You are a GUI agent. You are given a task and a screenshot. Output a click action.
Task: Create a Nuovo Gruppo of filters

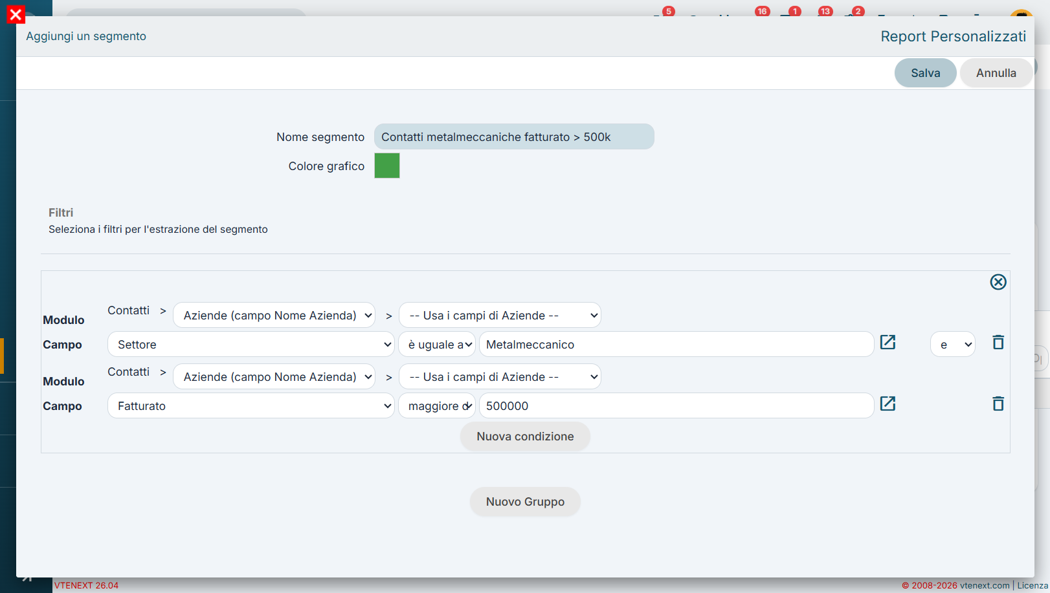coord(525,502)
